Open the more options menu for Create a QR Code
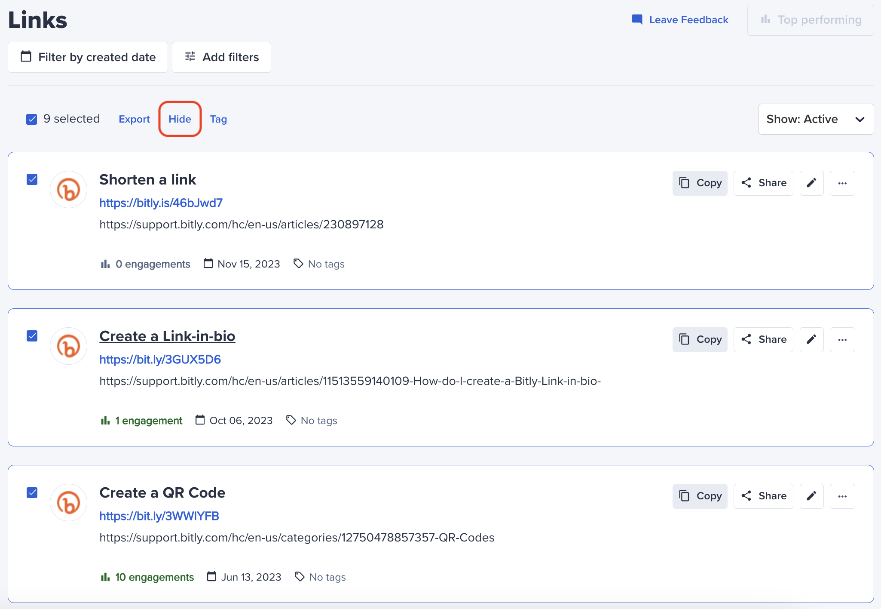Viewport: 881px width, 609px height. [x=842, y=496]
